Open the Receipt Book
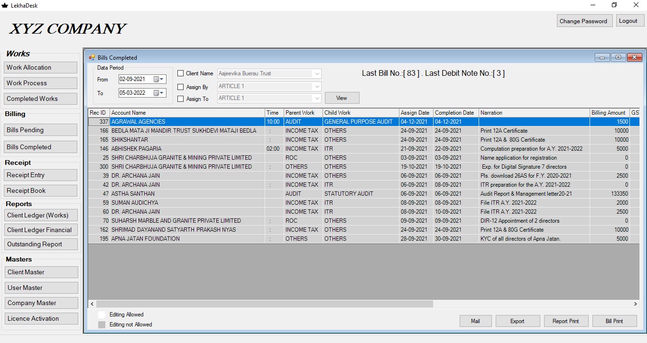The width and height of the screenshot is (647, 343). pyautogui.click(x=40, y=190)
